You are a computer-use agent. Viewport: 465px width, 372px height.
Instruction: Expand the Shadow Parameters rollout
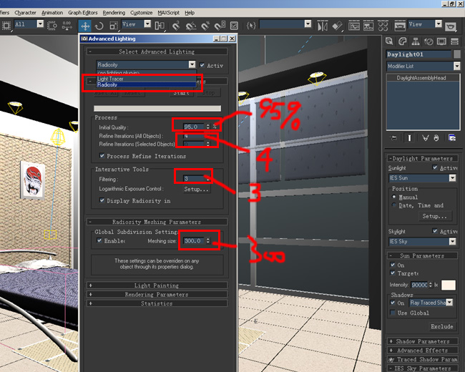point(423,341)
